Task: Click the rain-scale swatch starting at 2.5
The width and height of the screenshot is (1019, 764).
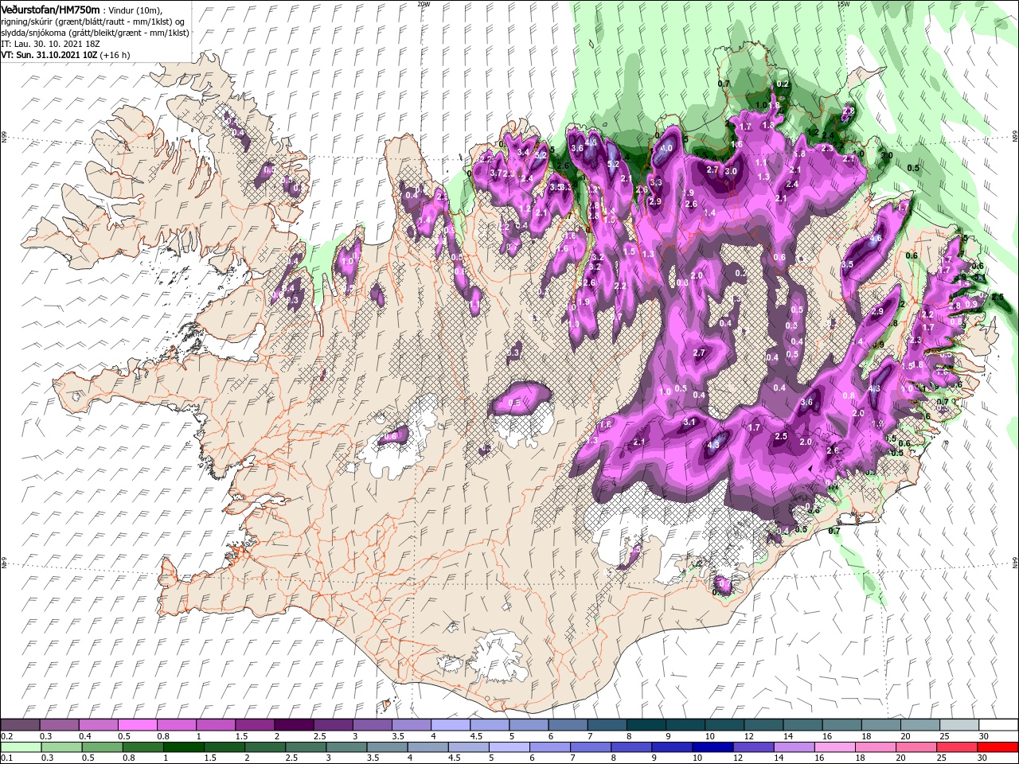Action: pos(305,747)
